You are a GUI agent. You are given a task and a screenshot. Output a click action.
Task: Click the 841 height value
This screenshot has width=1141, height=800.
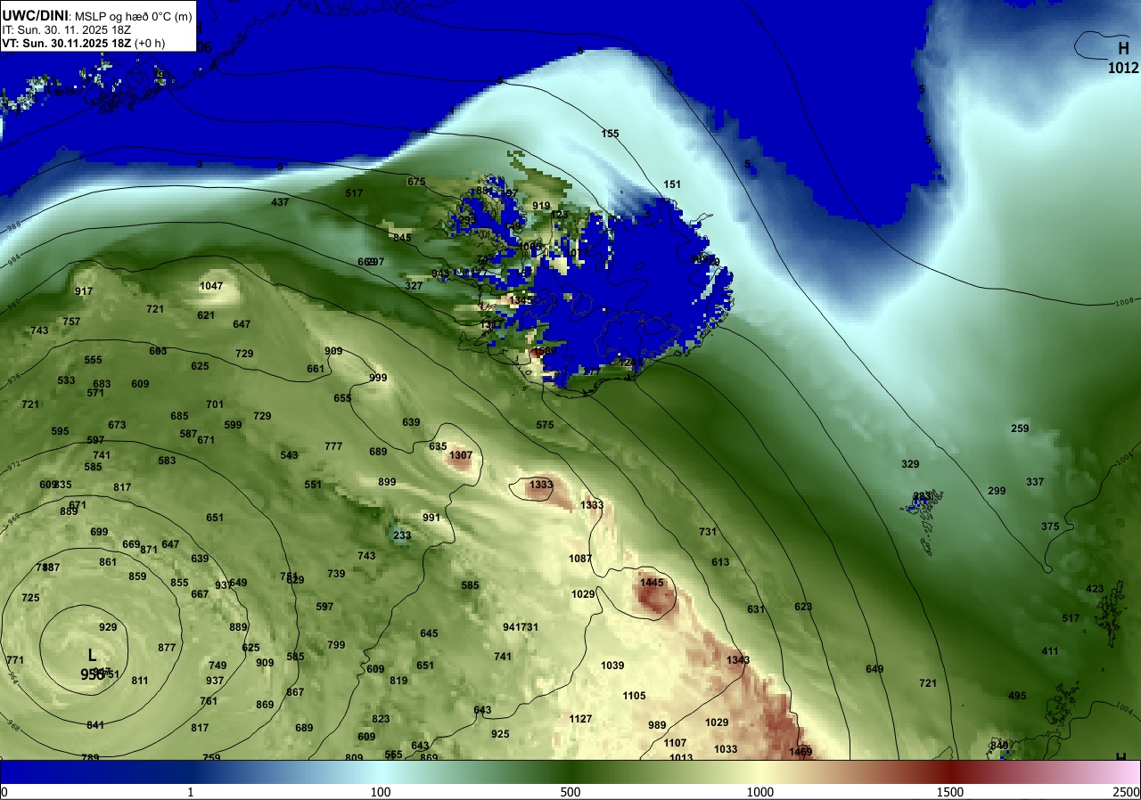95,725
